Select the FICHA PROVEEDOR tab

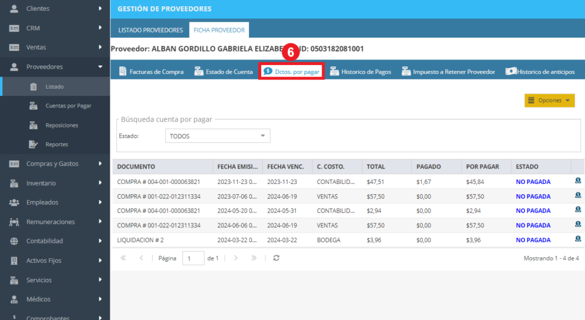tap(219, 30)
